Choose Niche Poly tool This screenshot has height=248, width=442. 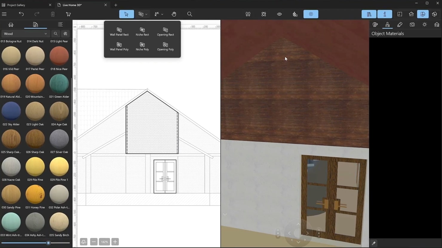point(142,46)
